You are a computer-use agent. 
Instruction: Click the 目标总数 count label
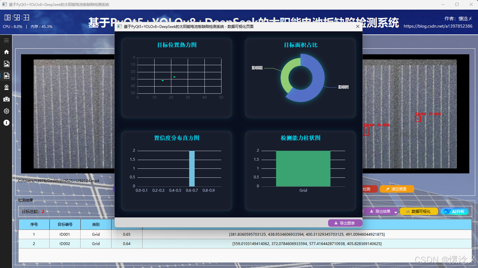(33, 212)
